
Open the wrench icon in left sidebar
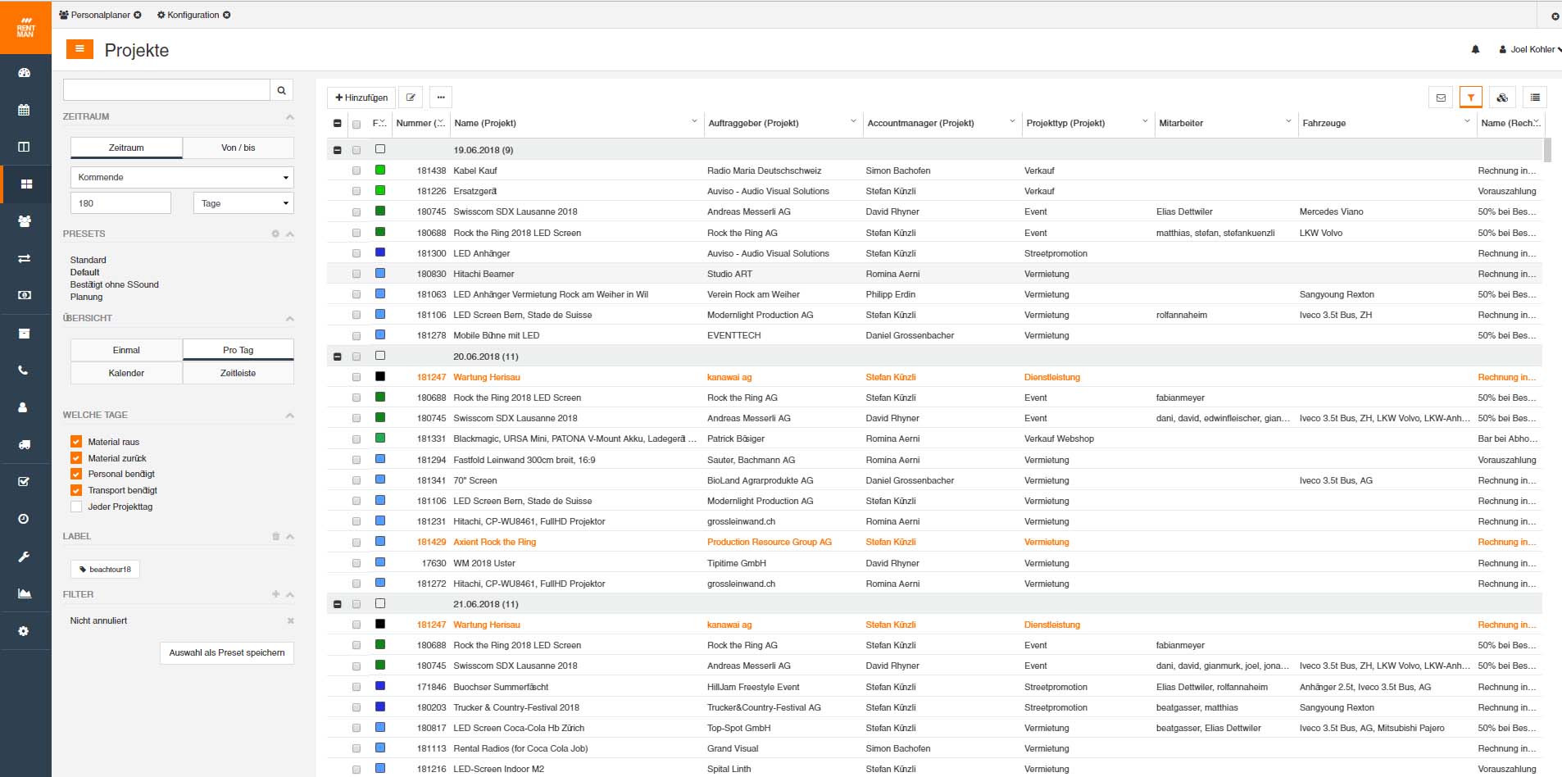25,557
